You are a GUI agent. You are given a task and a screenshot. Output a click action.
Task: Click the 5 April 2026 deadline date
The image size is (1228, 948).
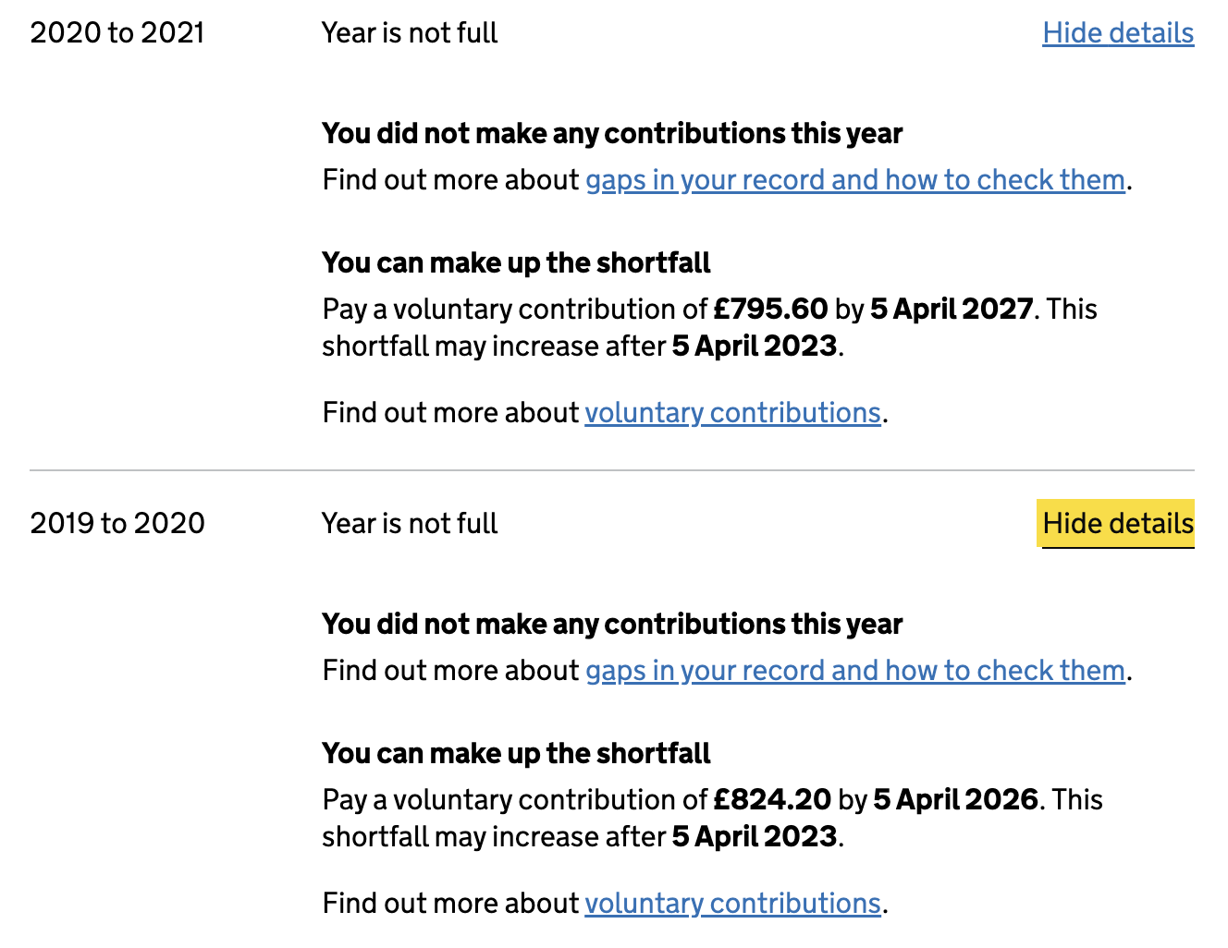pyautogui.click(x=955, y=800)
